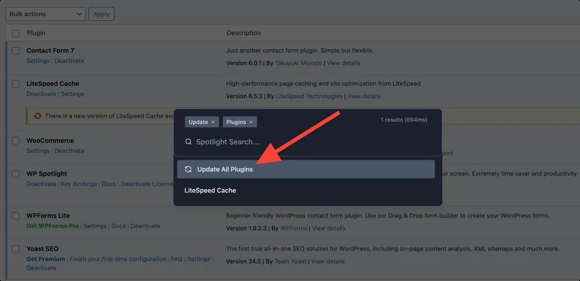
Task: Open the Bulk actions dropdown
Action: pos(45,14)
